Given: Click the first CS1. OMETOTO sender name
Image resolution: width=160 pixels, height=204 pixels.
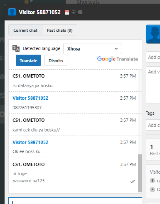Looking at the screenshot, I should [29, 76].
